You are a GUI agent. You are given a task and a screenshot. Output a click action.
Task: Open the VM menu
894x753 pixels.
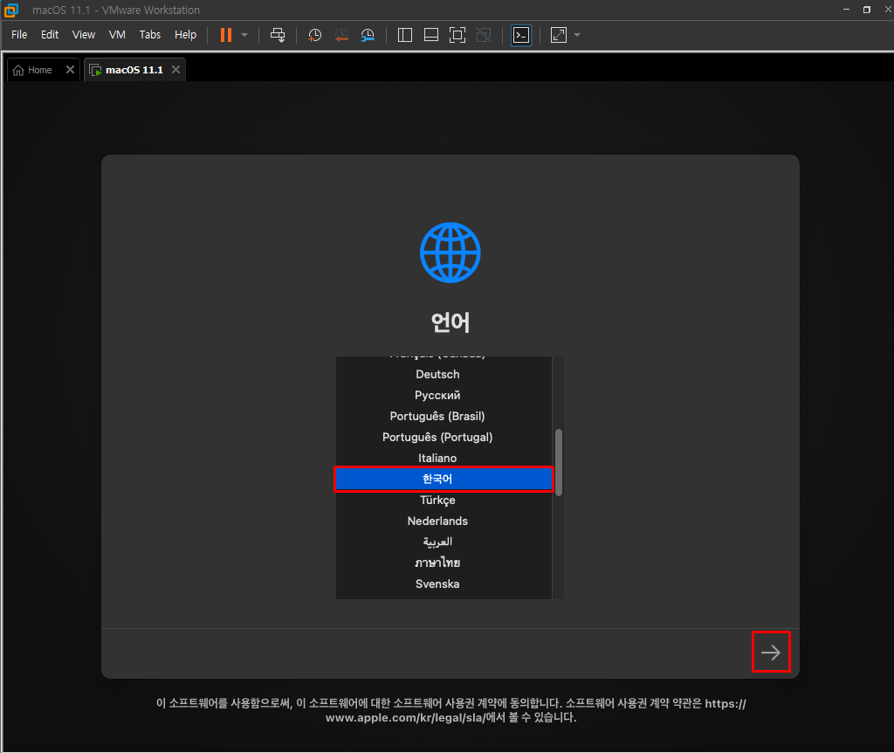117,35
